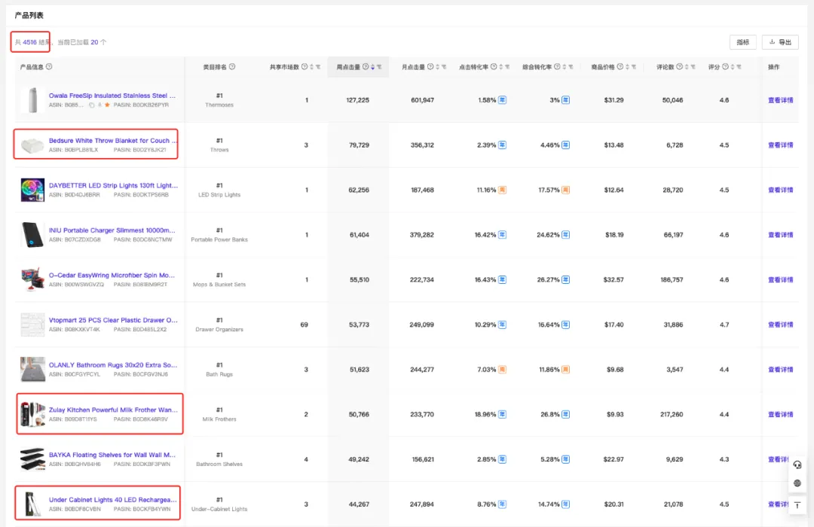Viewport: 814px width, 527px height.
Task: Click the orange 周 badge beside 11.16%
Action: click(x=503, y=190)
